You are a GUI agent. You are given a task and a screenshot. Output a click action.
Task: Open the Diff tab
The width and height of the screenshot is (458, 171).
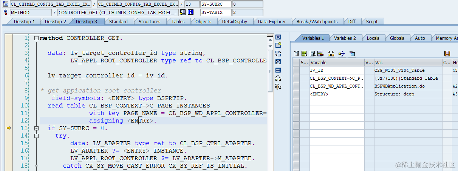click(352, 21)
